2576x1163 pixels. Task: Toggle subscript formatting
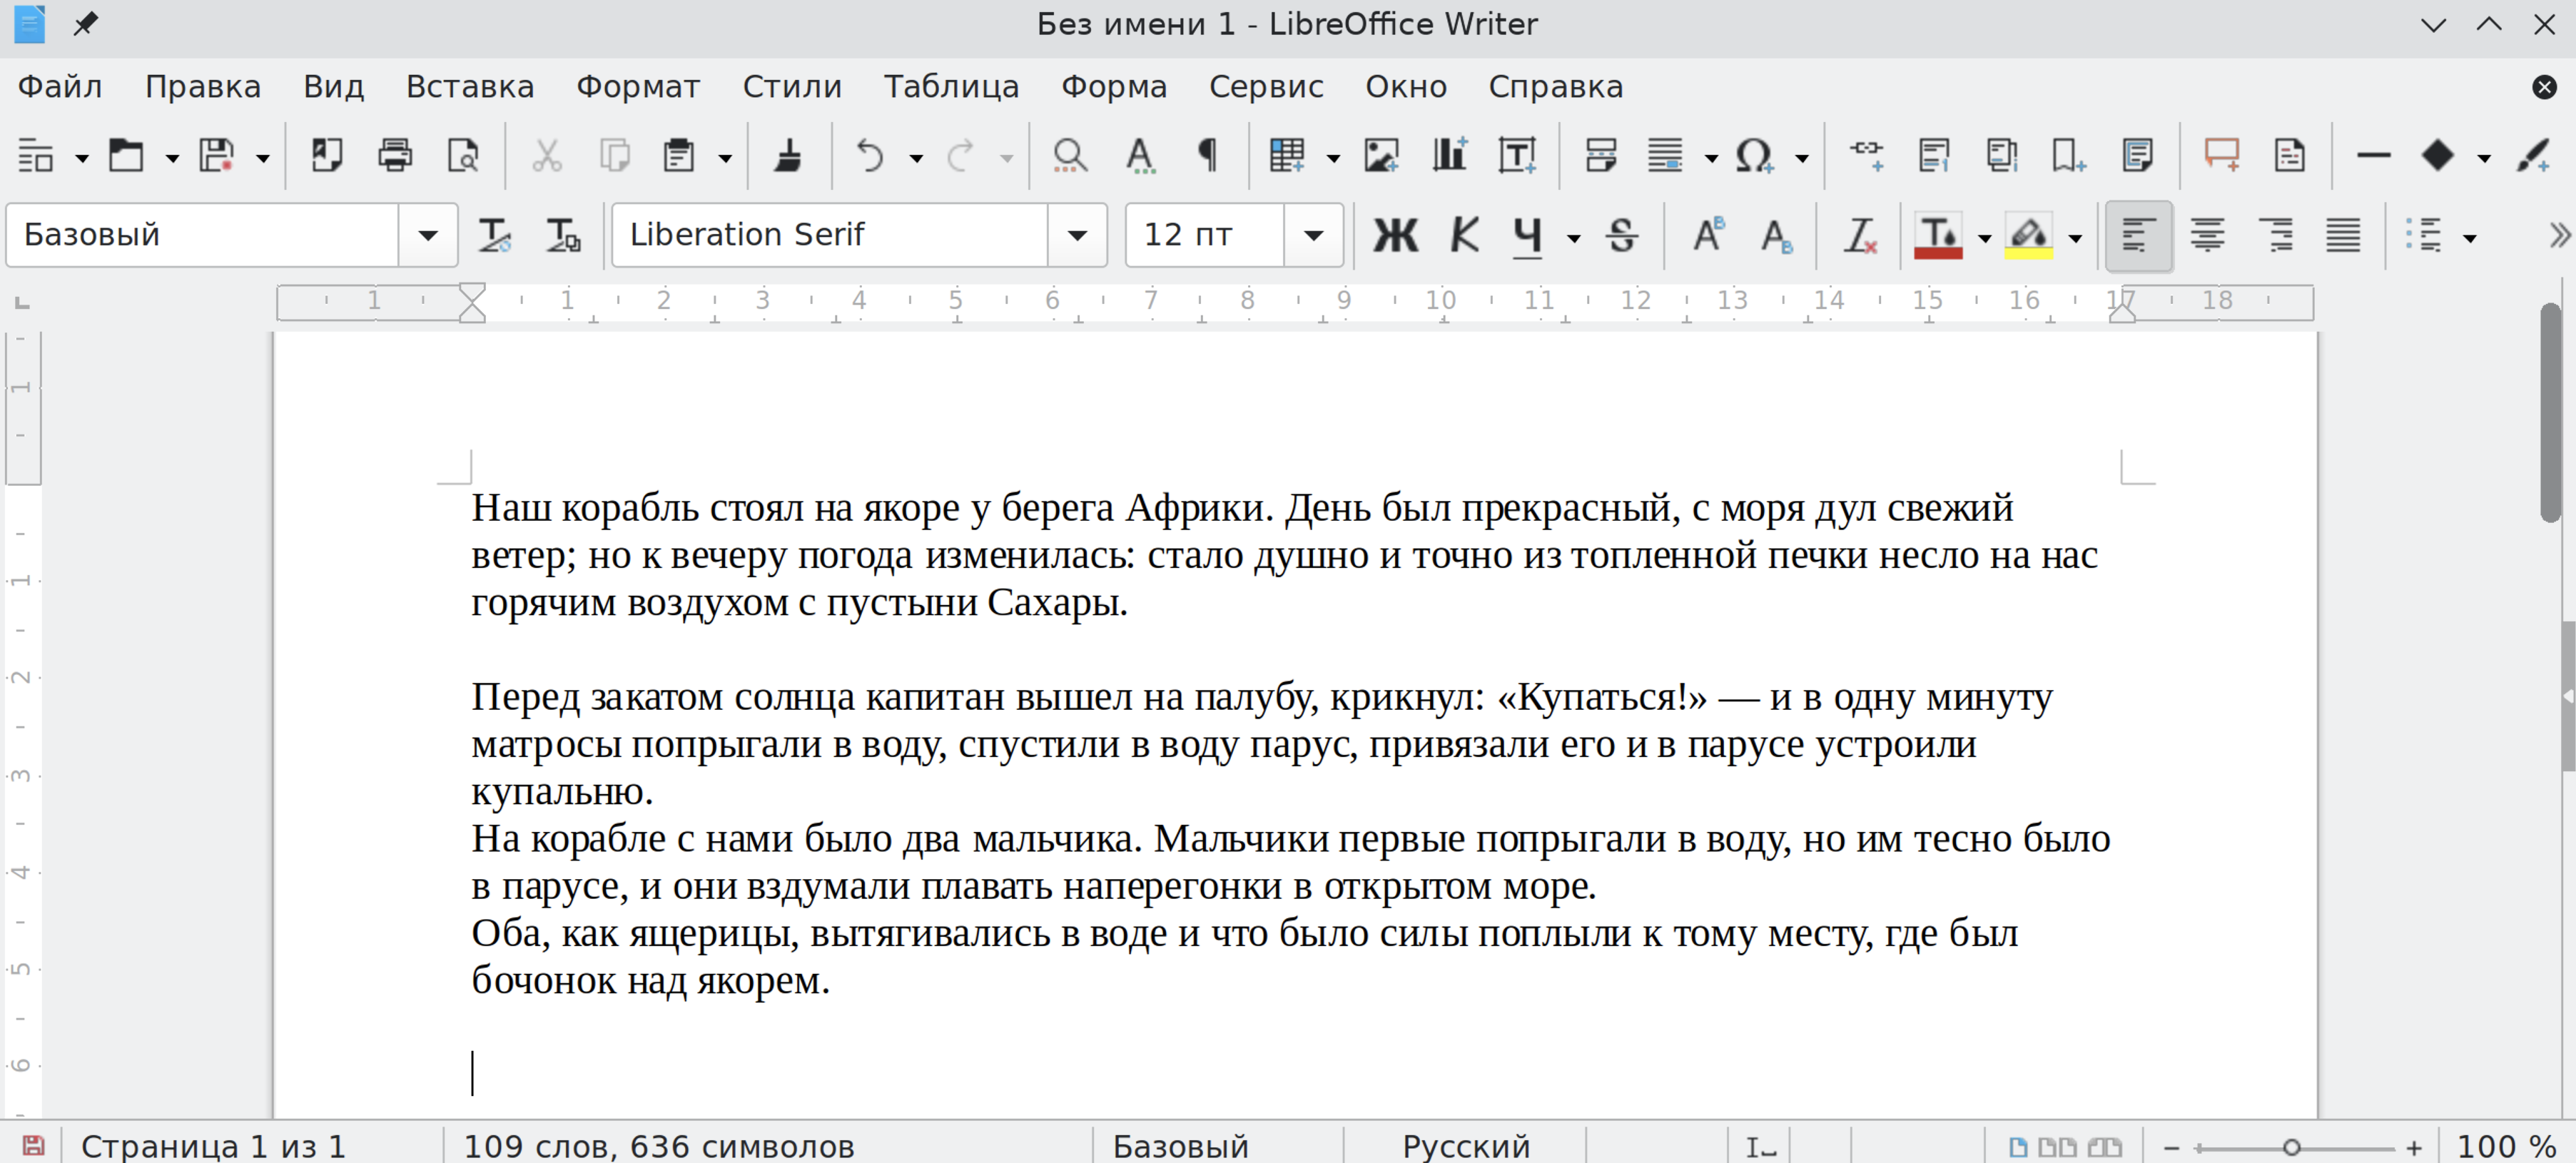point(1776,236)
